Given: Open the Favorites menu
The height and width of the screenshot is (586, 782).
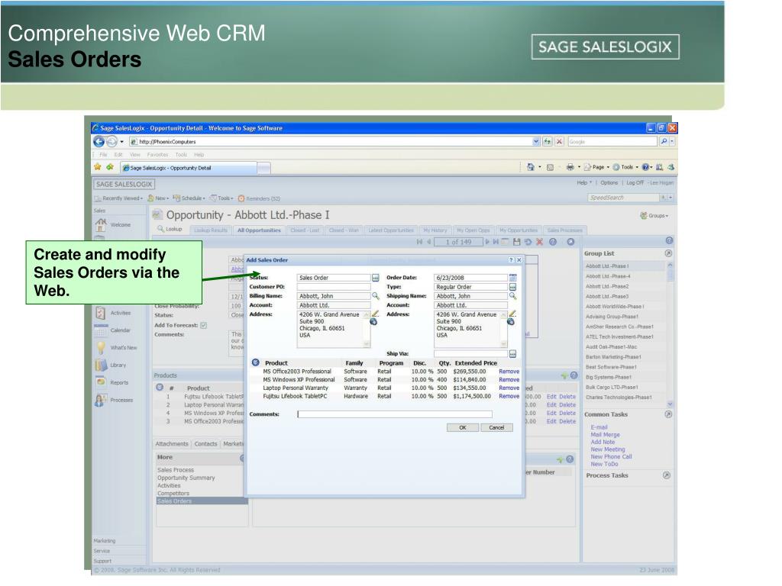Looking at the screenshot, I should pyautogui.click(x=157, y=155).
